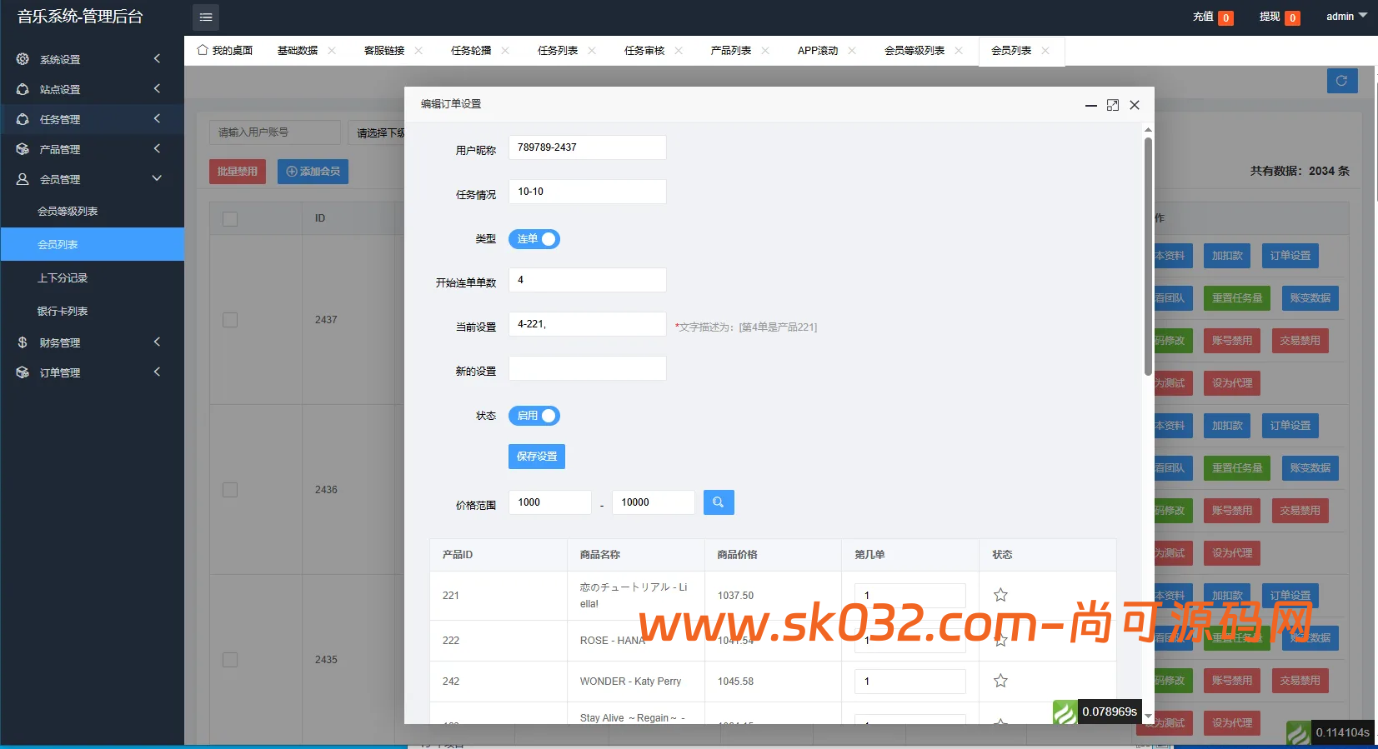Viewport: 1378px width, 749px height.
Task: Open the 请选择下级 dropdown
Action: [x=377, y=132]
